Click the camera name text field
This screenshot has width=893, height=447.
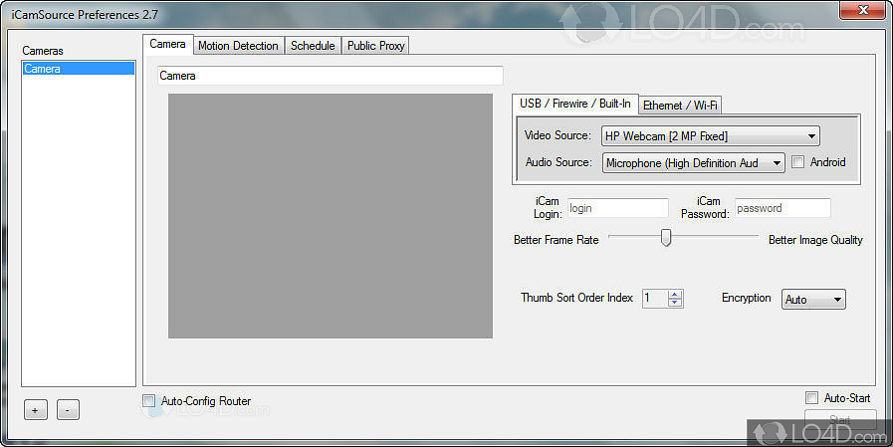coord(330,76)
